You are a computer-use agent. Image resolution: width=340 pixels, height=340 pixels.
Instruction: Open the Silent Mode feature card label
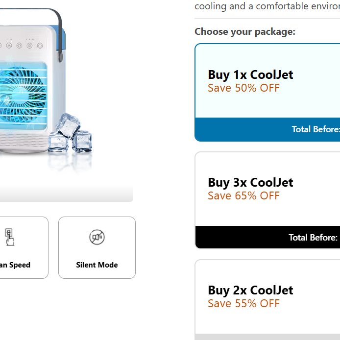point(97,265)
